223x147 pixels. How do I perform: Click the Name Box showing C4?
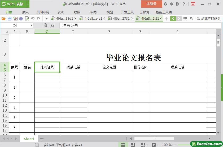15,26
